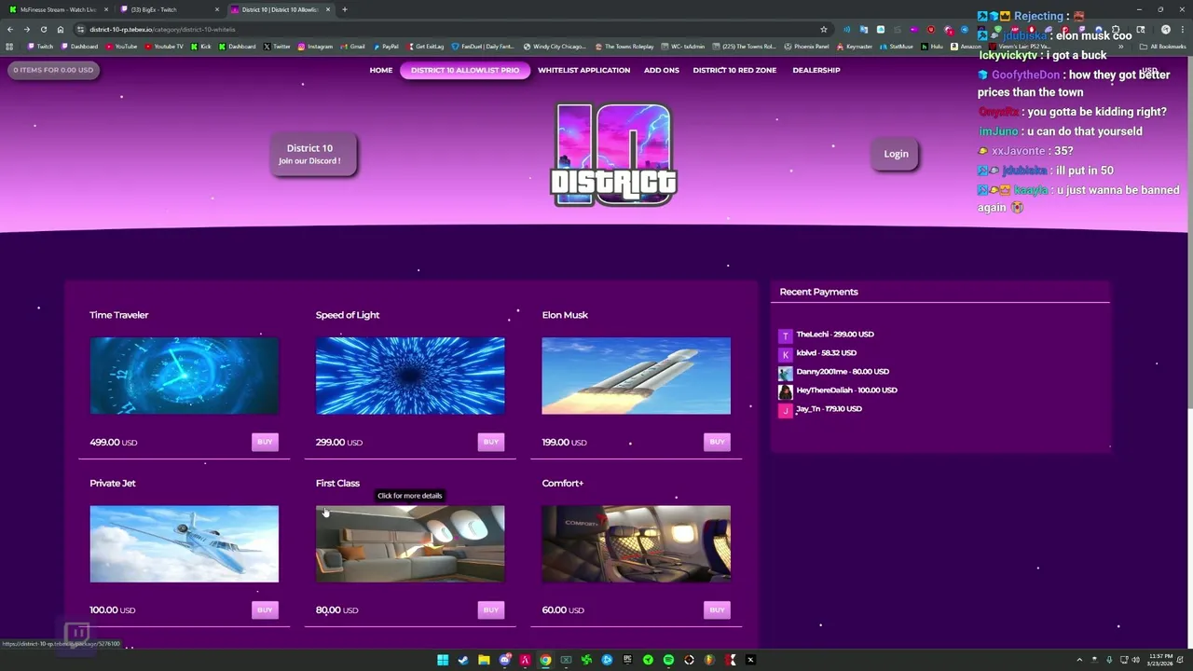The width and height of the screenshot is (1193, 671).
Task: Open the Twitter bookmark
Action: tap(278, 46)
